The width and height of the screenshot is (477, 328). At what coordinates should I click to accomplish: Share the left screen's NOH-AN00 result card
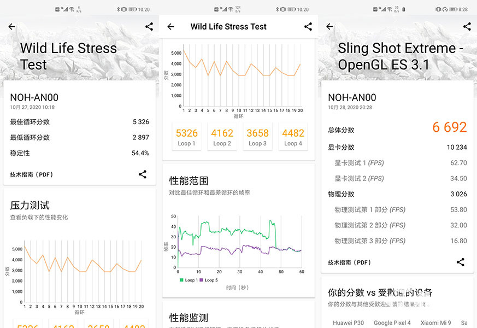pyautogui.click(x=143, y=174)
